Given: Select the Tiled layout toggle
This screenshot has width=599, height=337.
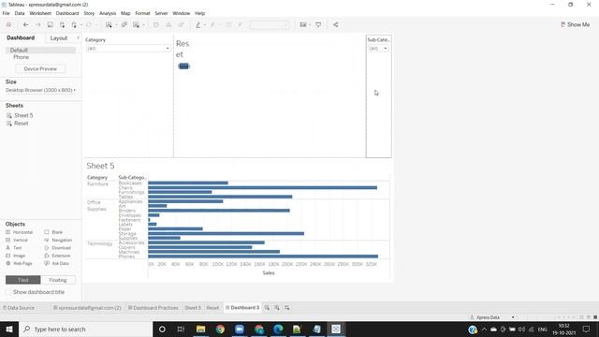Looking at the screenshot, I should [x=22, y=280].
